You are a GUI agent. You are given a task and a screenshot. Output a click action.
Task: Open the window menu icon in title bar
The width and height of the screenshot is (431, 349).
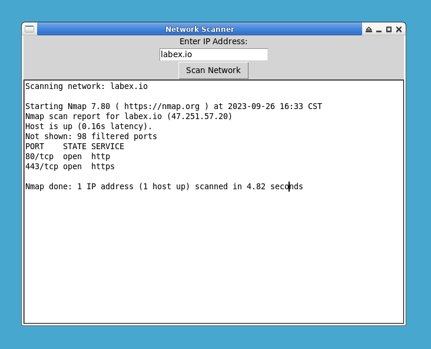point(29,29)
